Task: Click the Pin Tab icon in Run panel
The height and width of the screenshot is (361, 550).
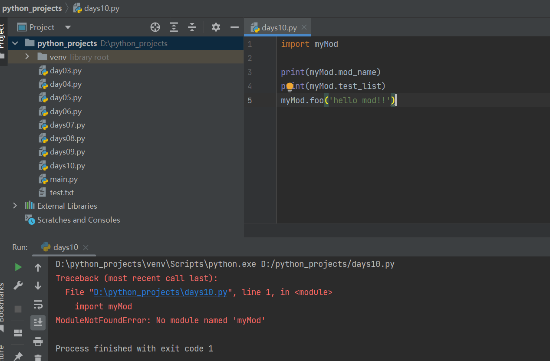Action: point(18,357)
